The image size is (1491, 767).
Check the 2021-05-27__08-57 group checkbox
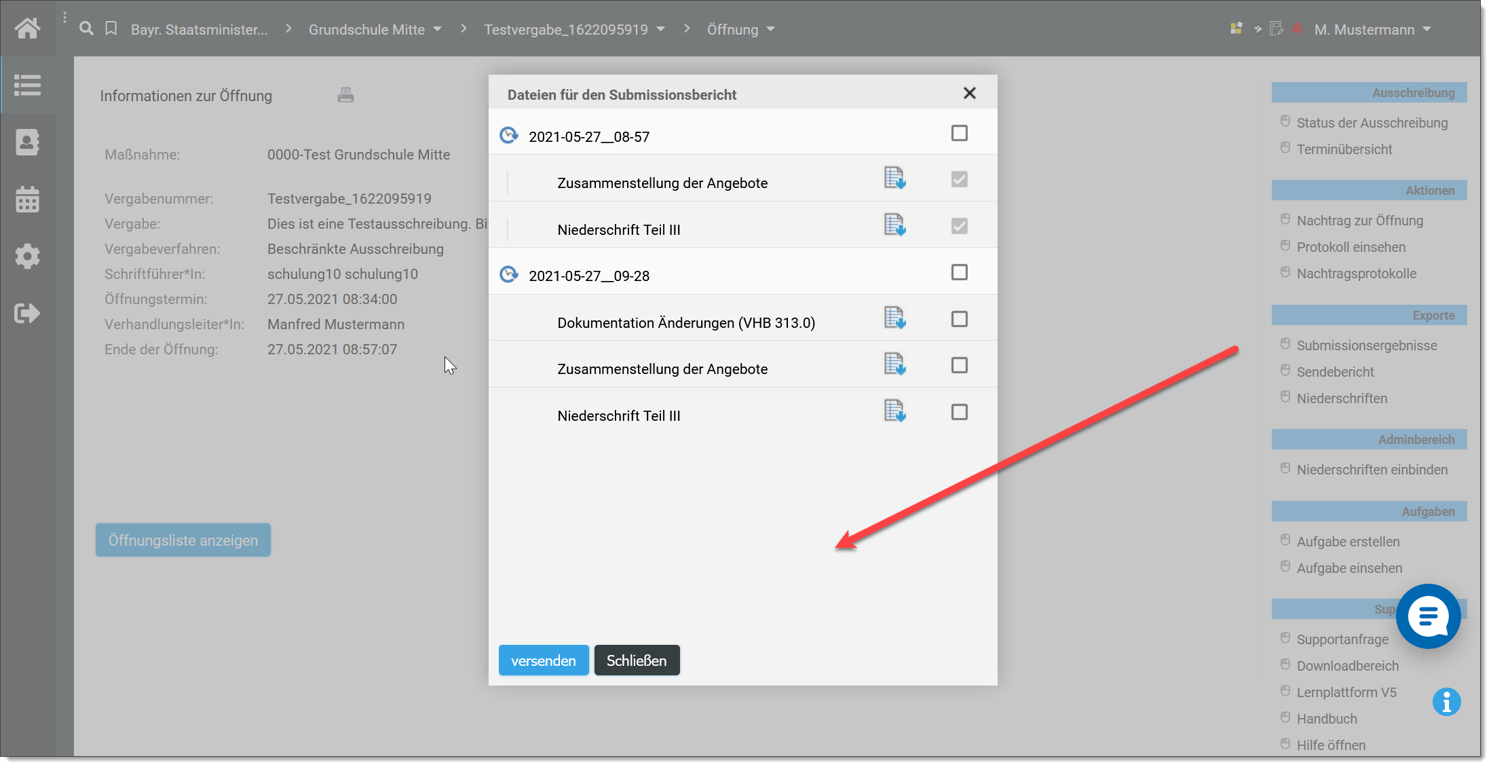[960, 133]
